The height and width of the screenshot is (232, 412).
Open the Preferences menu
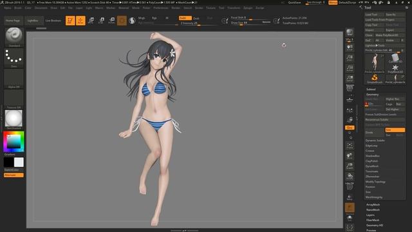[161, 8]
